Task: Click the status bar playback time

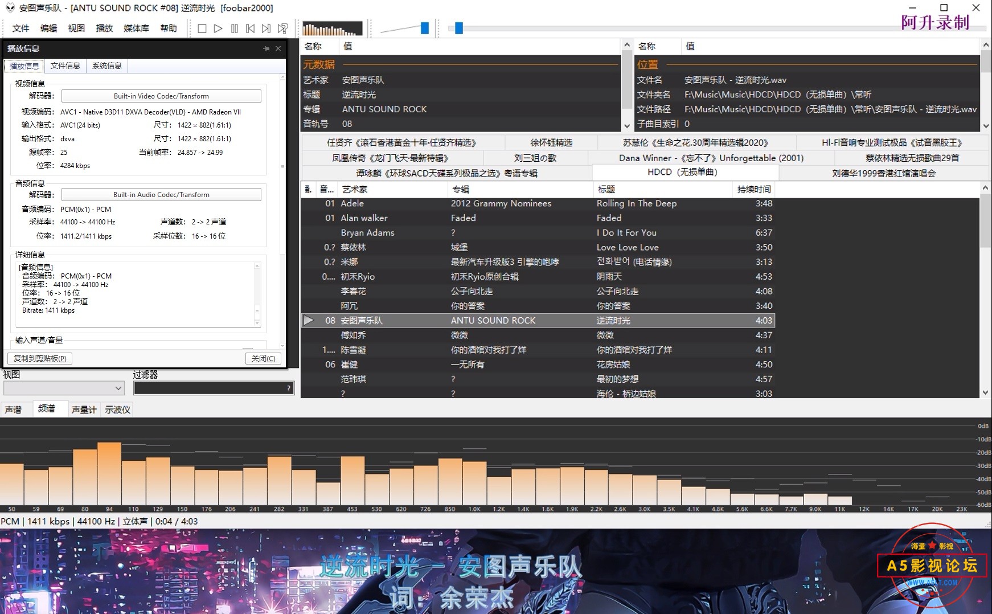Action: (x=176, y=522)
